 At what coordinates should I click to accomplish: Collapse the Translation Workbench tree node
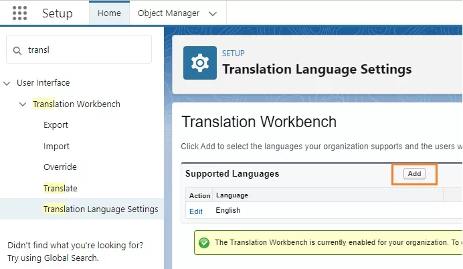[x=23, y=104]
